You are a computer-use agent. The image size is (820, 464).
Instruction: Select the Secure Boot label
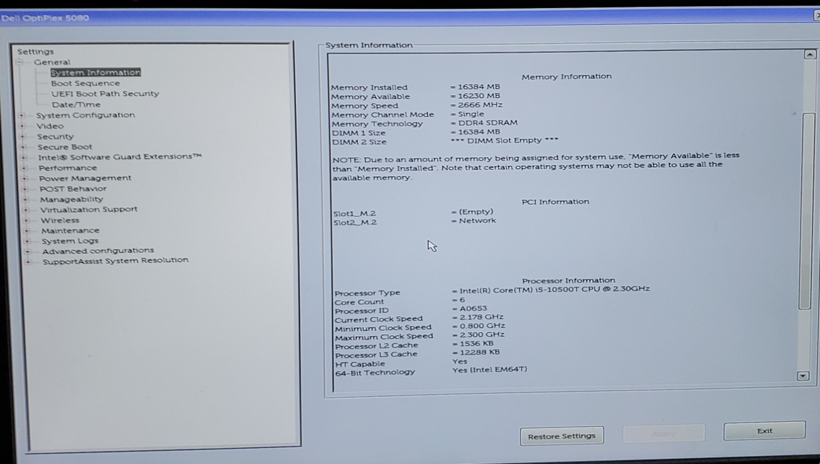pyautogui.click(x=65, y=147)
